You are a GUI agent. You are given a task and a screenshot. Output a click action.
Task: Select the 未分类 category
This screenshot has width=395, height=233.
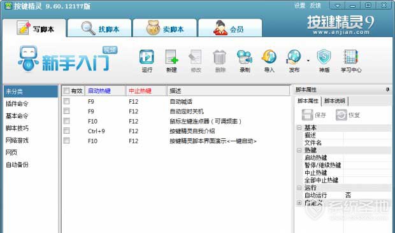(x=31, y=91)
